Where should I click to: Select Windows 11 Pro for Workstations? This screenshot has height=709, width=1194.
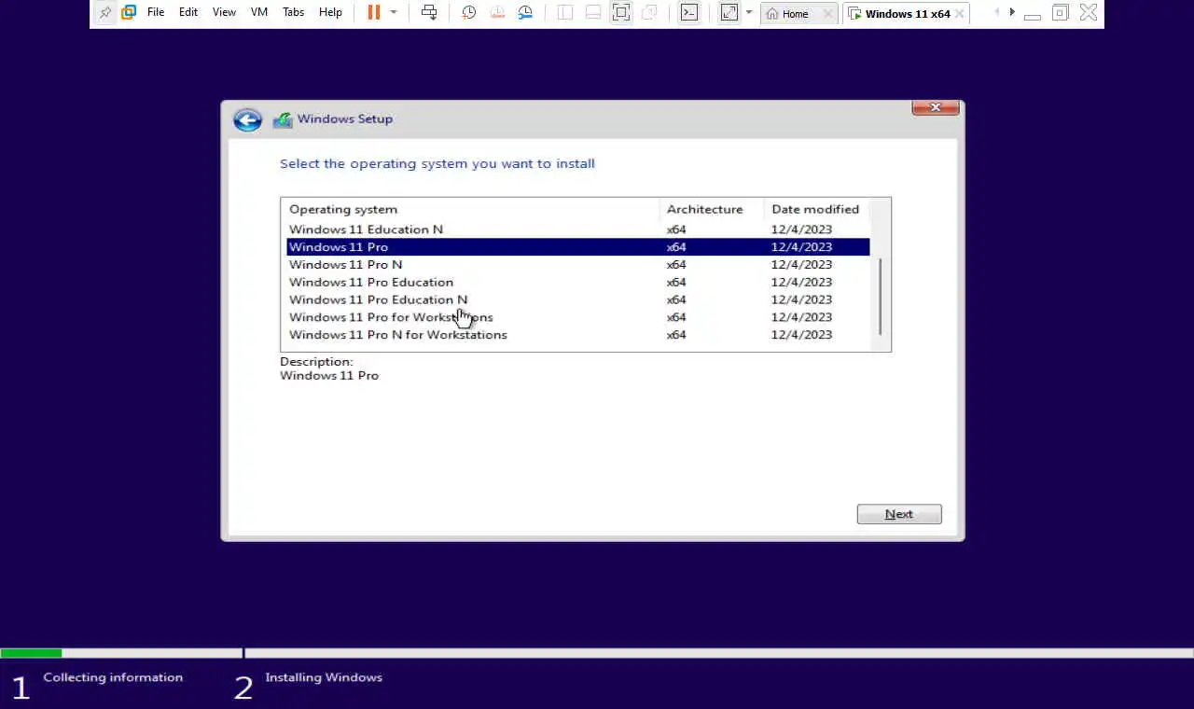[578, 318]
